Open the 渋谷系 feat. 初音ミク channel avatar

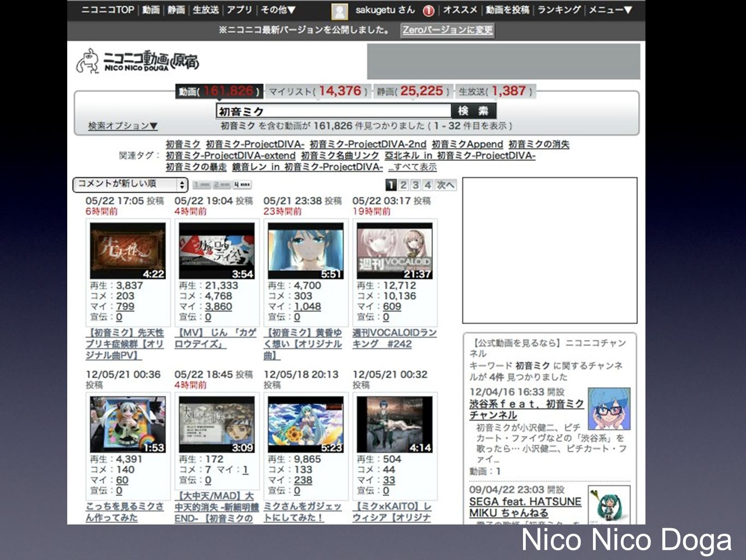tap(609, 409)
